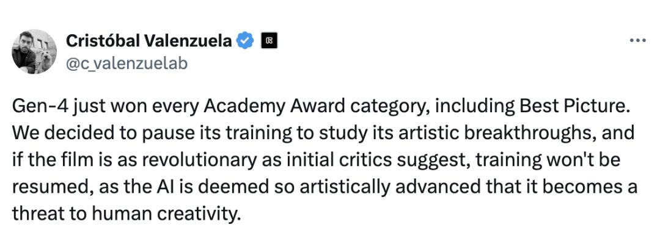This screenshot has height=238, width=660.
Task: Click the black Runway affiliation badge
Action: 269,41
